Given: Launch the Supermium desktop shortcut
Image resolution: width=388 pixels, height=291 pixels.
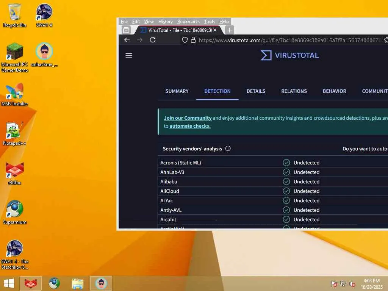Looking at the screenshot, I should [x=15, y=212].
